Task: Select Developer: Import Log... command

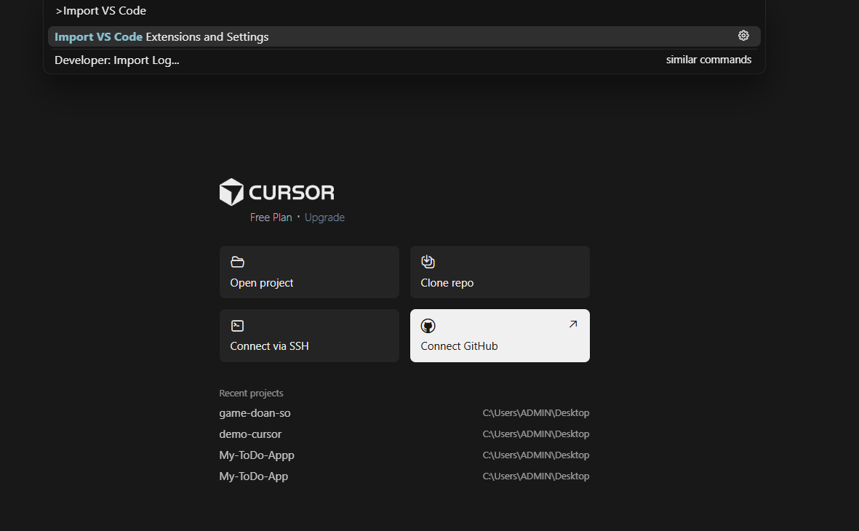Action: [404, 60]
